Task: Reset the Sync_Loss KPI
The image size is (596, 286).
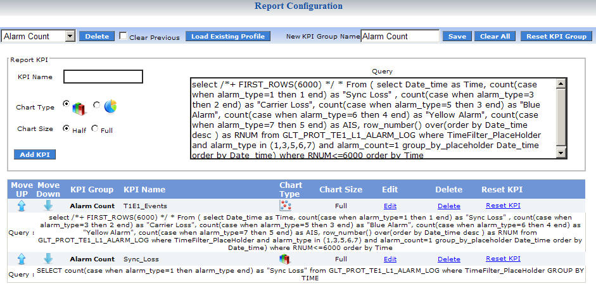Action: [503, 258]
